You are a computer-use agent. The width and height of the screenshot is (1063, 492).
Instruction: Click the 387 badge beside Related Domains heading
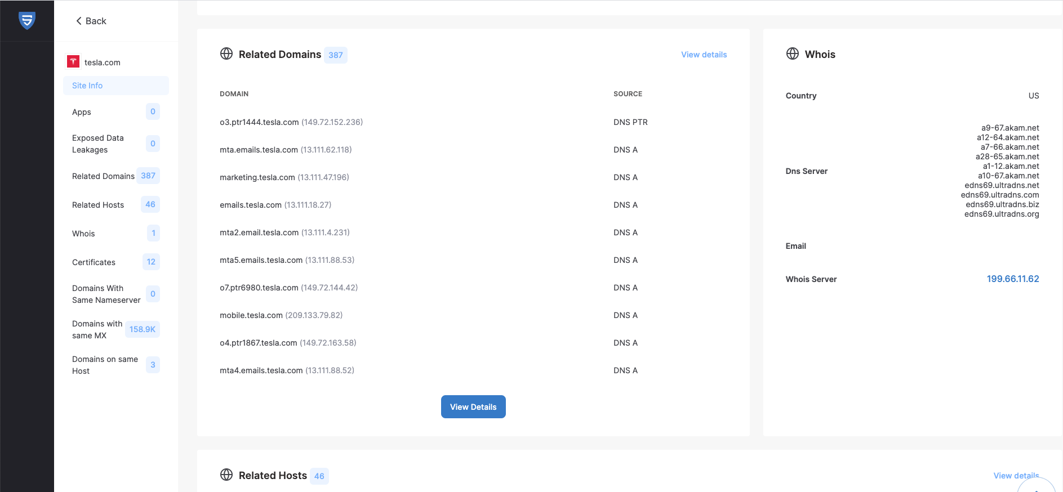tap(336, 55)
